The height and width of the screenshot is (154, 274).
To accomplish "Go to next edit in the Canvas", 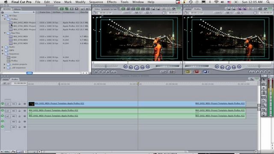I will (x=239, y=67).
